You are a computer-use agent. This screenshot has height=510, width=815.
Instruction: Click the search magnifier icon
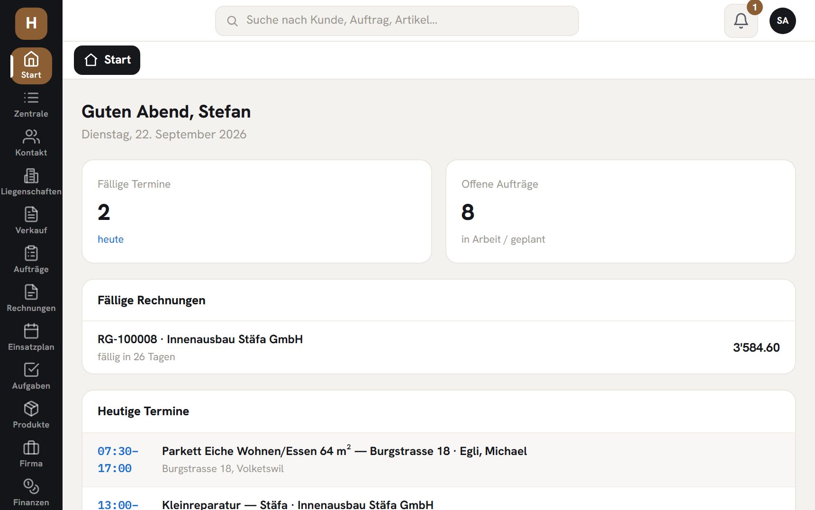pos(232,21)
